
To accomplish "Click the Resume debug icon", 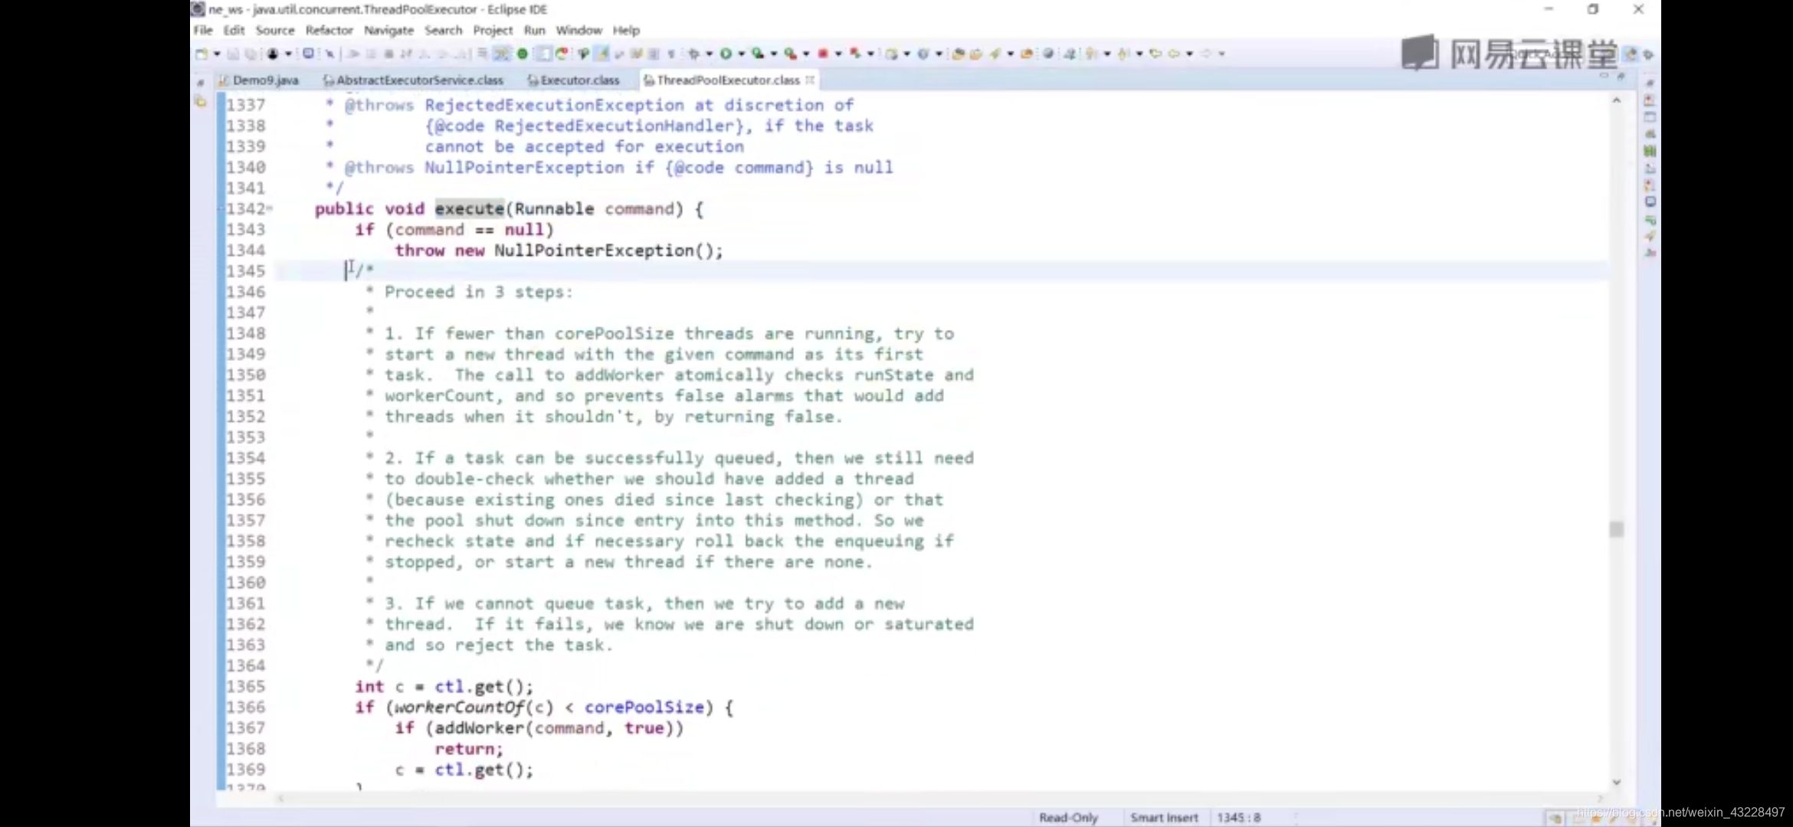I will point(354,54).
